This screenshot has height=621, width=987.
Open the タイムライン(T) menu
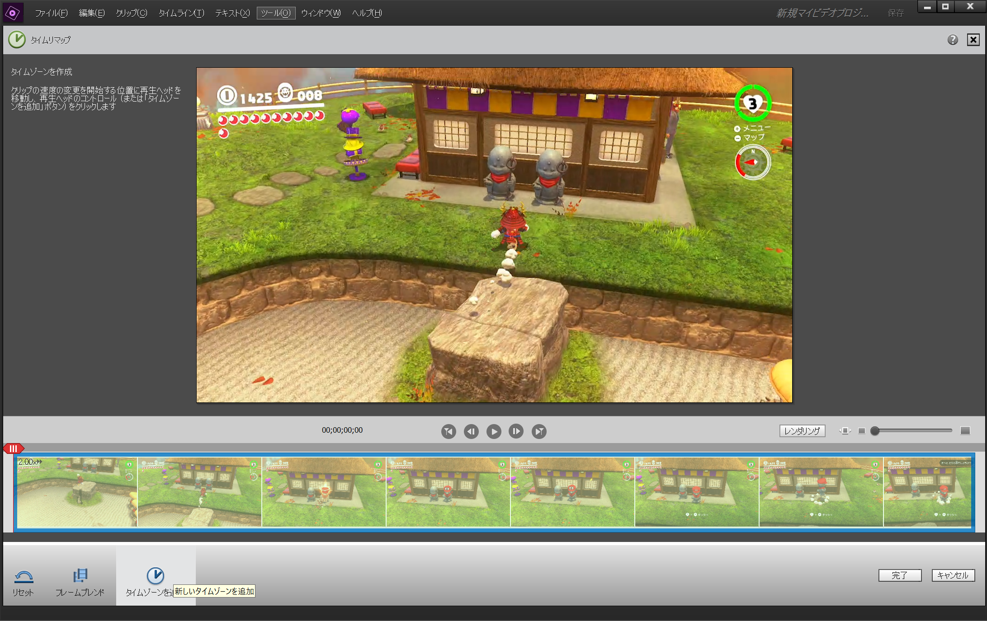tap(181, 13)
